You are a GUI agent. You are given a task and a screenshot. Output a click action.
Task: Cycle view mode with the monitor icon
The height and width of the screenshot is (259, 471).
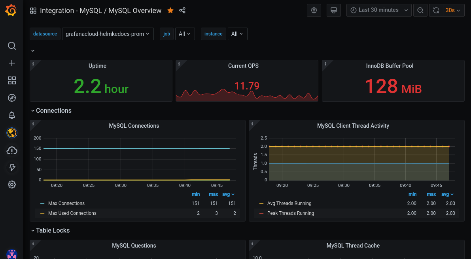point(334,11)
